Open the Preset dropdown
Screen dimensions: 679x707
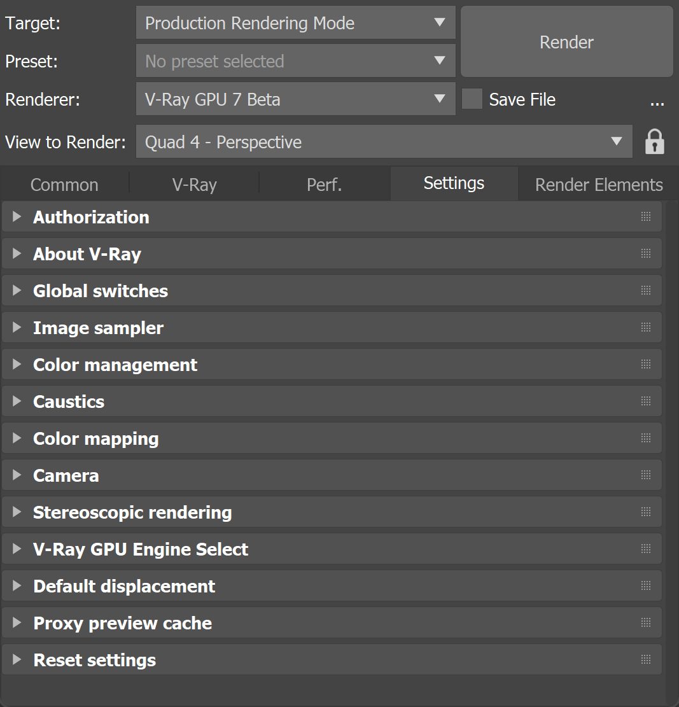coord(295,61)
